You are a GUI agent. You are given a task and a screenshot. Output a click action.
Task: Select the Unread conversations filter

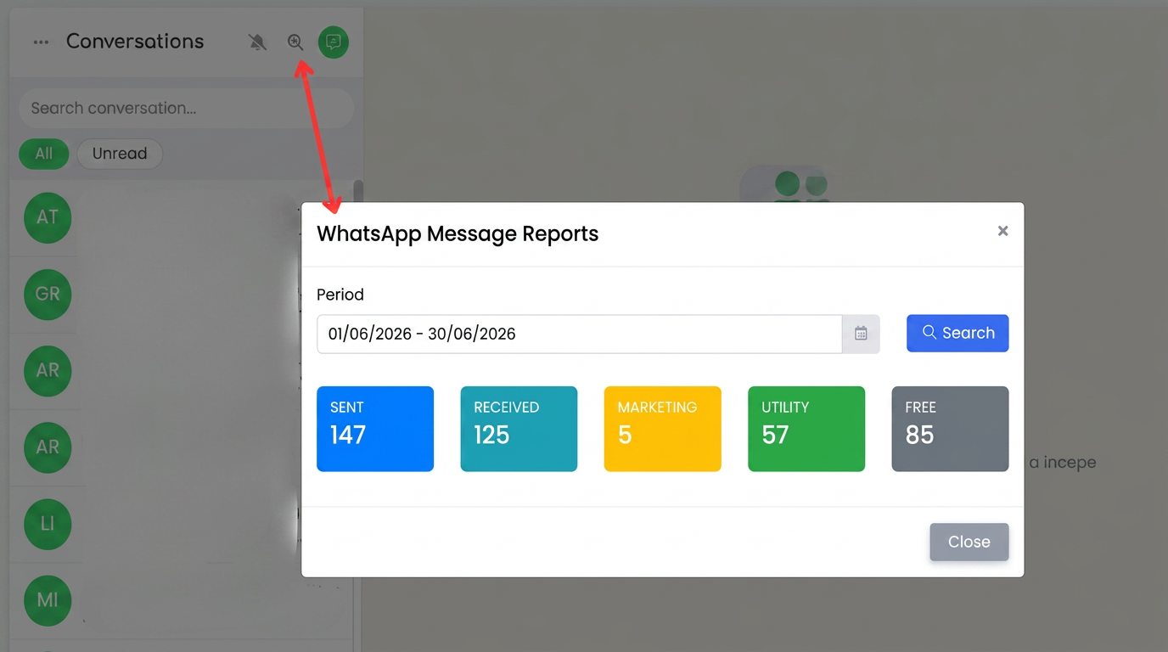(120, 154)
